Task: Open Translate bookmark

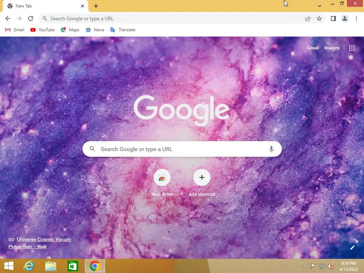Action: click(123, 30)
